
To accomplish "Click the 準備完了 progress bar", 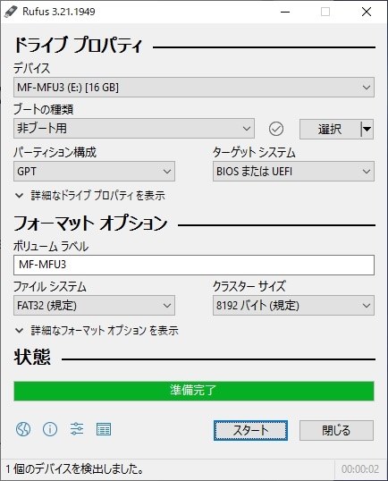I will (194, 391).
